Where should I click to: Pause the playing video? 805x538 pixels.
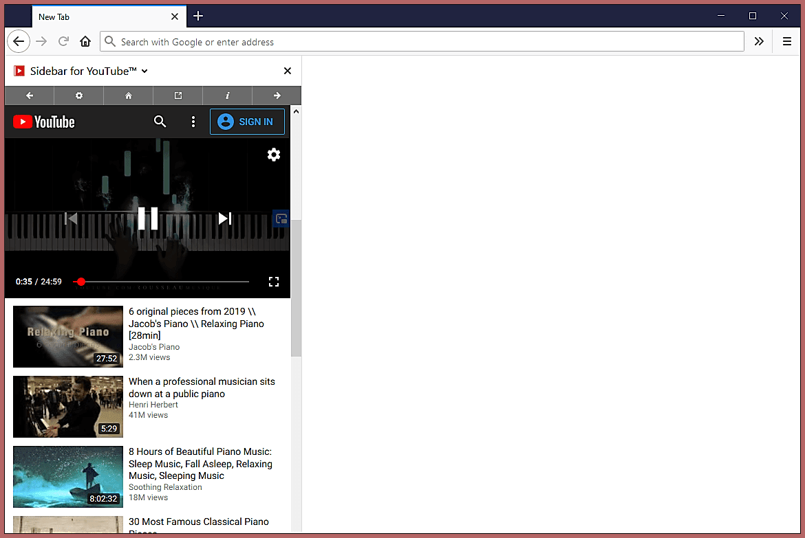pyautogui.click(x=148, y=218)
